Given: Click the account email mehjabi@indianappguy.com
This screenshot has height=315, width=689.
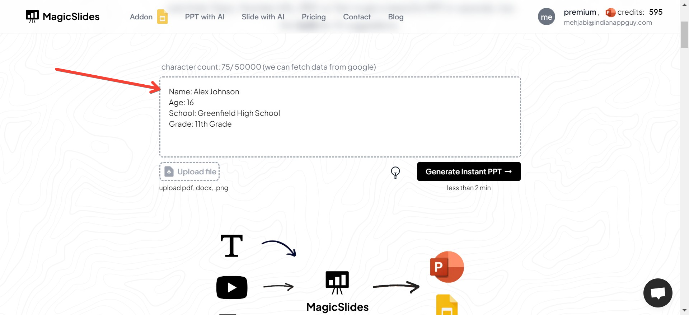Looking at the screenshot, I should [x=608, y=23].
